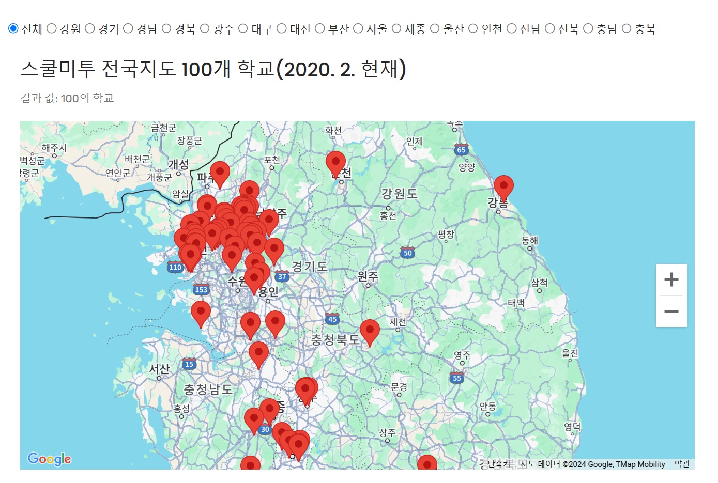Click the map pin near Paju
This screenshot has width=718, height=483.
point(220,173)
